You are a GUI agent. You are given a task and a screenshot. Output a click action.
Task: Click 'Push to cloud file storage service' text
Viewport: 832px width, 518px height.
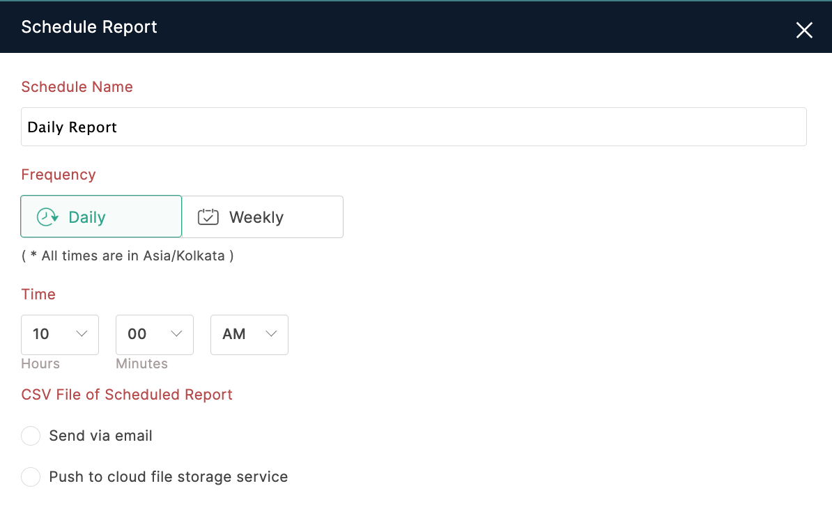point(168,477)
